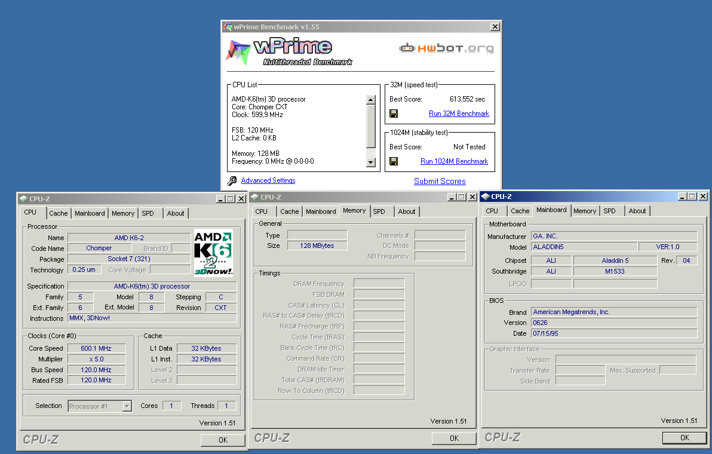Viewport: 712px width, 454px height.
Task: Click the Name field AMD K6-2
Action: [x=129, y=238]
